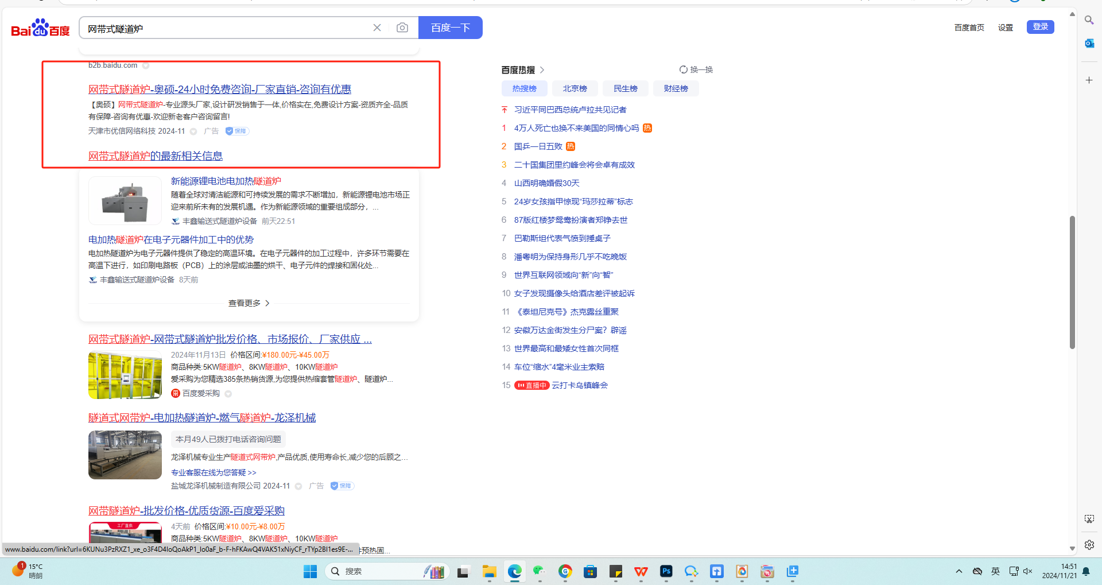Screen dimensions: 1102x585
Task: Expand 查看更多 under latest info
Action: coord(249,303)
